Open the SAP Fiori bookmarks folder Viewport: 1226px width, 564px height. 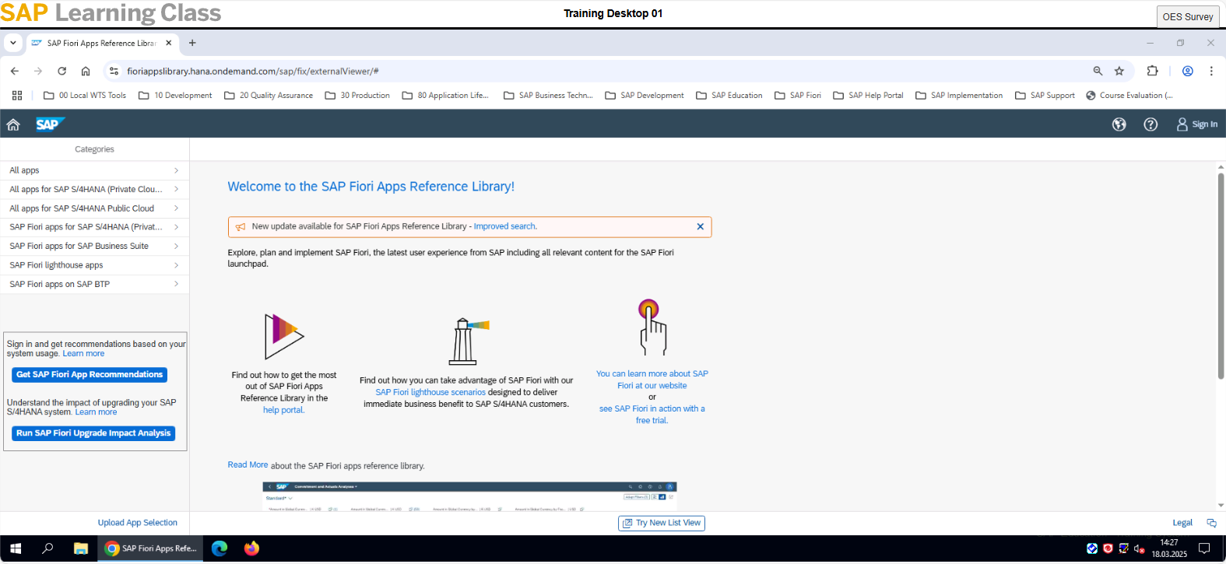tap(798, 96)
